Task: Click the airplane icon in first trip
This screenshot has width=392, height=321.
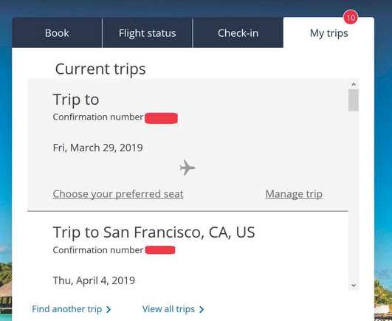Action: pos(188,168)
